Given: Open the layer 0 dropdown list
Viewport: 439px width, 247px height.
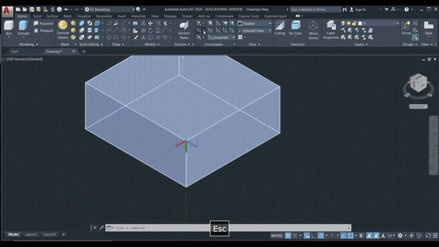Looking at the screenshot, I should [x=397, y=23].
